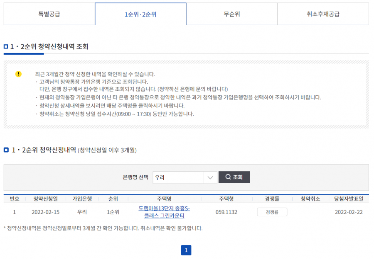
Task: Click the 청약취소 column header
Action: tap(310, 199)
